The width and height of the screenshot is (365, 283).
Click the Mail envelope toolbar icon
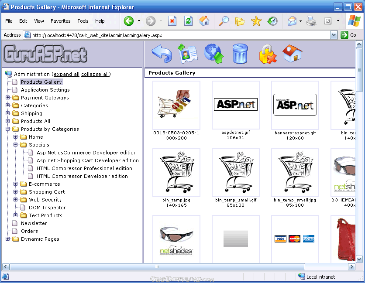(292, 21)
